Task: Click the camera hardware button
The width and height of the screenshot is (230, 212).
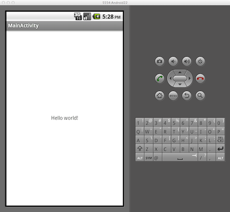Action: [x=160, y=61]
